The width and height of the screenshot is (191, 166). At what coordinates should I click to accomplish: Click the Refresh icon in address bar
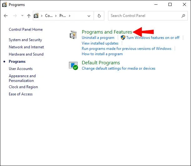(99, 16)
